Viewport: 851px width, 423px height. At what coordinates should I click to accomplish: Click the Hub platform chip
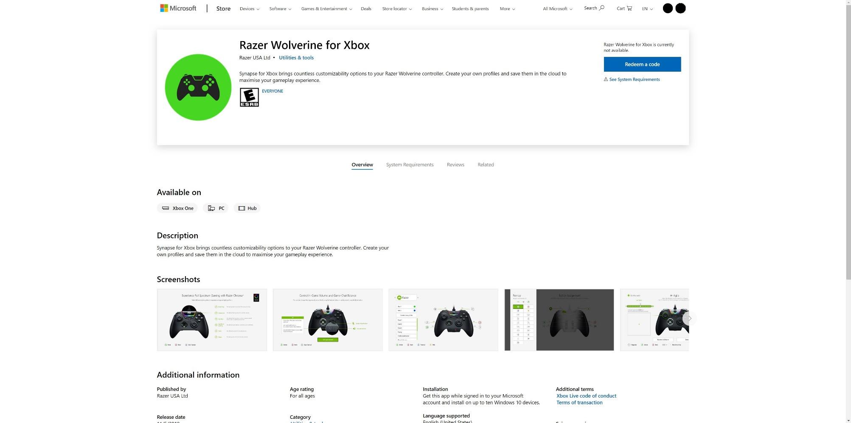[x=247, y=208]
